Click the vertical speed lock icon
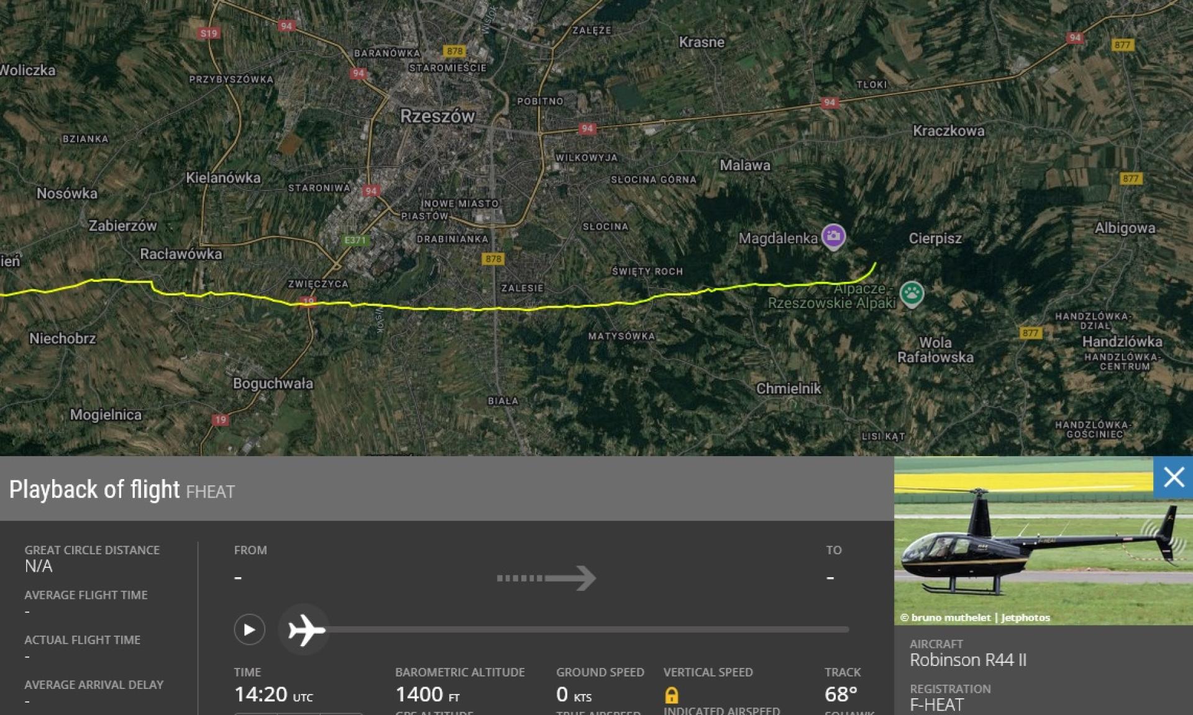This screenshot has width=1193, height=715. 672,695
